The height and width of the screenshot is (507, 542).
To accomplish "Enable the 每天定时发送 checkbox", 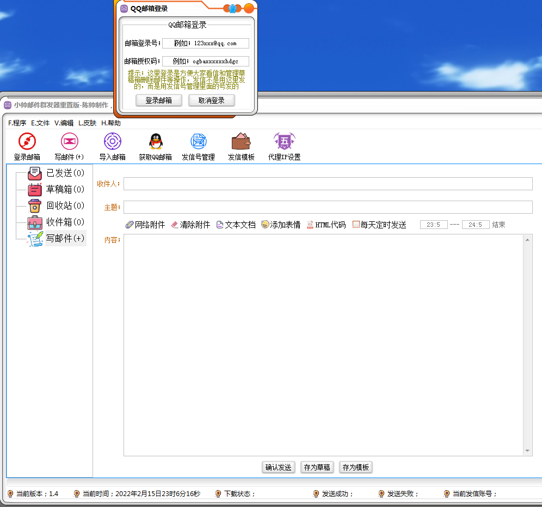I will click(x=356, y=225).
